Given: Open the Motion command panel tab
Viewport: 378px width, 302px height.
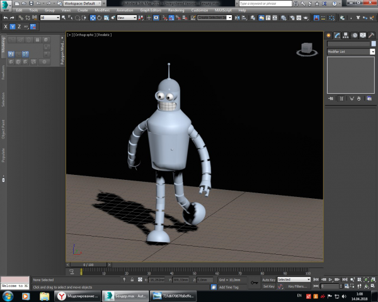Looking at the screenshot, I should click(x=355, y=35).
